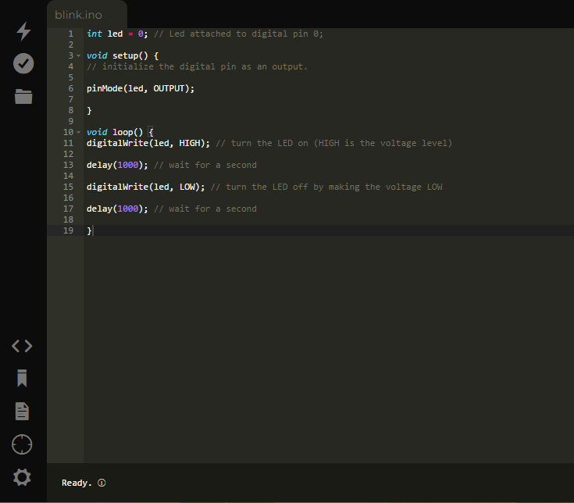Click the Ready. status text
Image resolution: width=574 pixels, height=503 pixels.
tap(77, 483)
